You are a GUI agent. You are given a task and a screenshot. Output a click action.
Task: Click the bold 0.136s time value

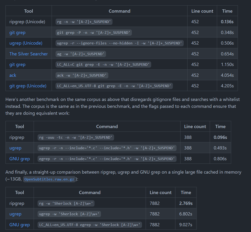coord(227,21)
